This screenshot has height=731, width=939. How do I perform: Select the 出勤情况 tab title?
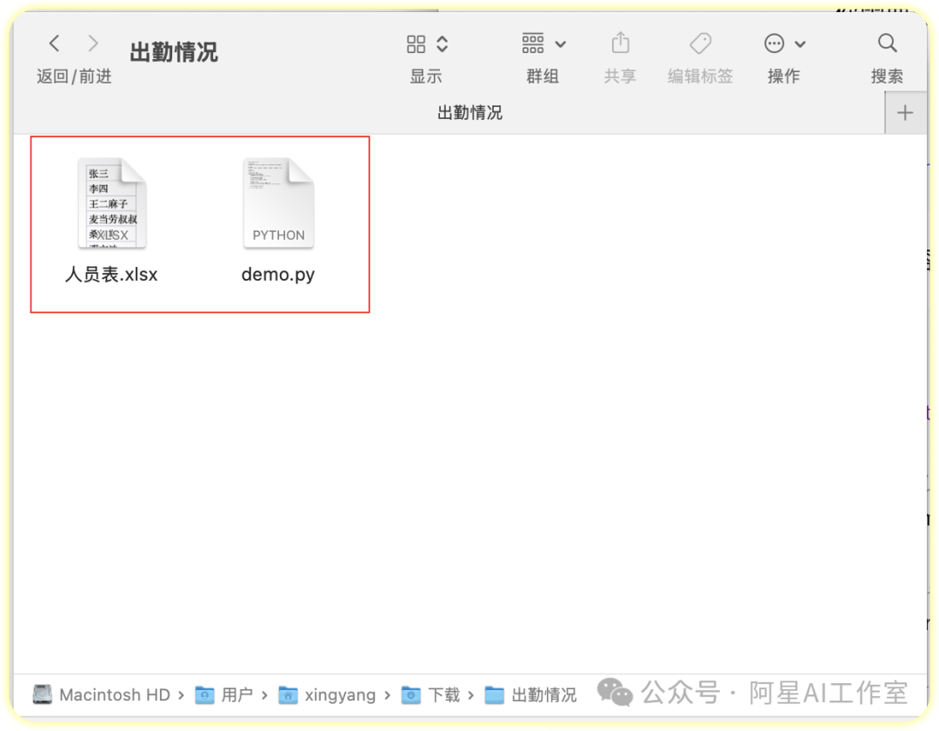[x=469, y=112]
